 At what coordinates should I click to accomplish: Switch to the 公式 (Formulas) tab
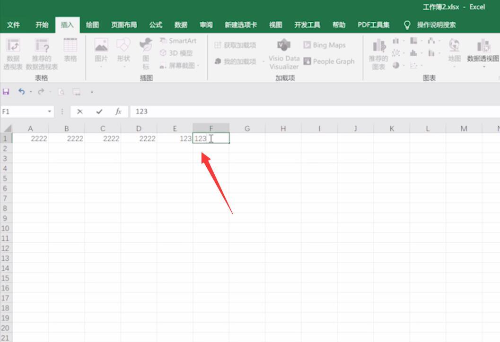tap(156, 25)
